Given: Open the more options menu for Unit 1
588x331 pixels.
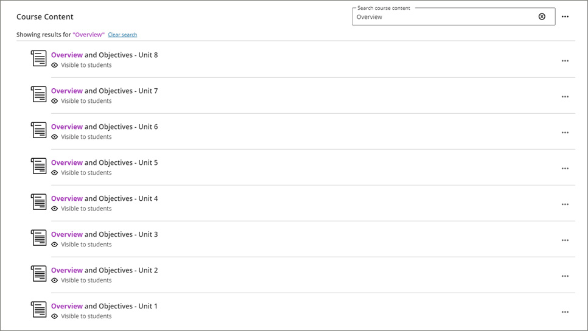Looking at the screenshot, I should [x=565, y=312].
